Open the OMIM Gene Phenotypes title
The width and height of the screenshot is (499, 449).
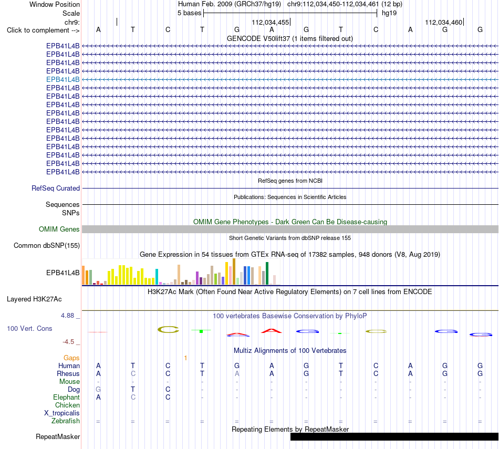pos(290,222)
